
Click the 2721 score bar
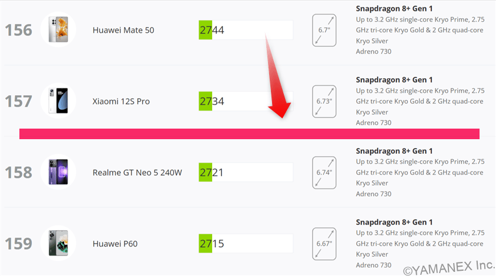(245, 173)
